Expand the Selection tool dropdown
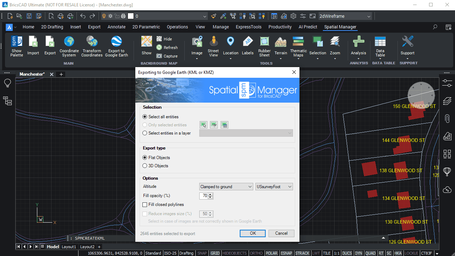Screen dimensions: 455x256 pos(318,59)
